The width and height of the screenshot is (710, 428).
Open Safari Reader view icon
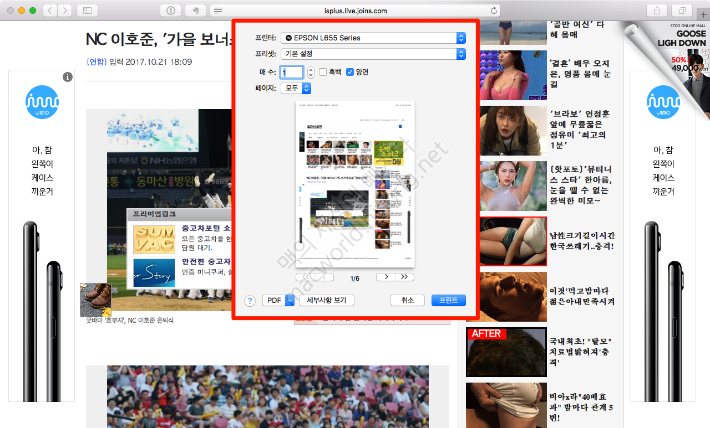(217, 9)
